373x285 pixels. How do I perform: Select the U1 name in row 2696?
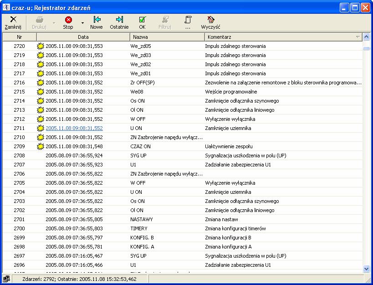(133, 265)
